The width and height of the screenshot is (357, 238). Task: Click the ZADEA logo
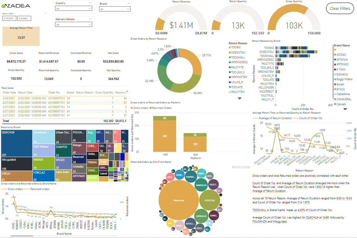16,6
